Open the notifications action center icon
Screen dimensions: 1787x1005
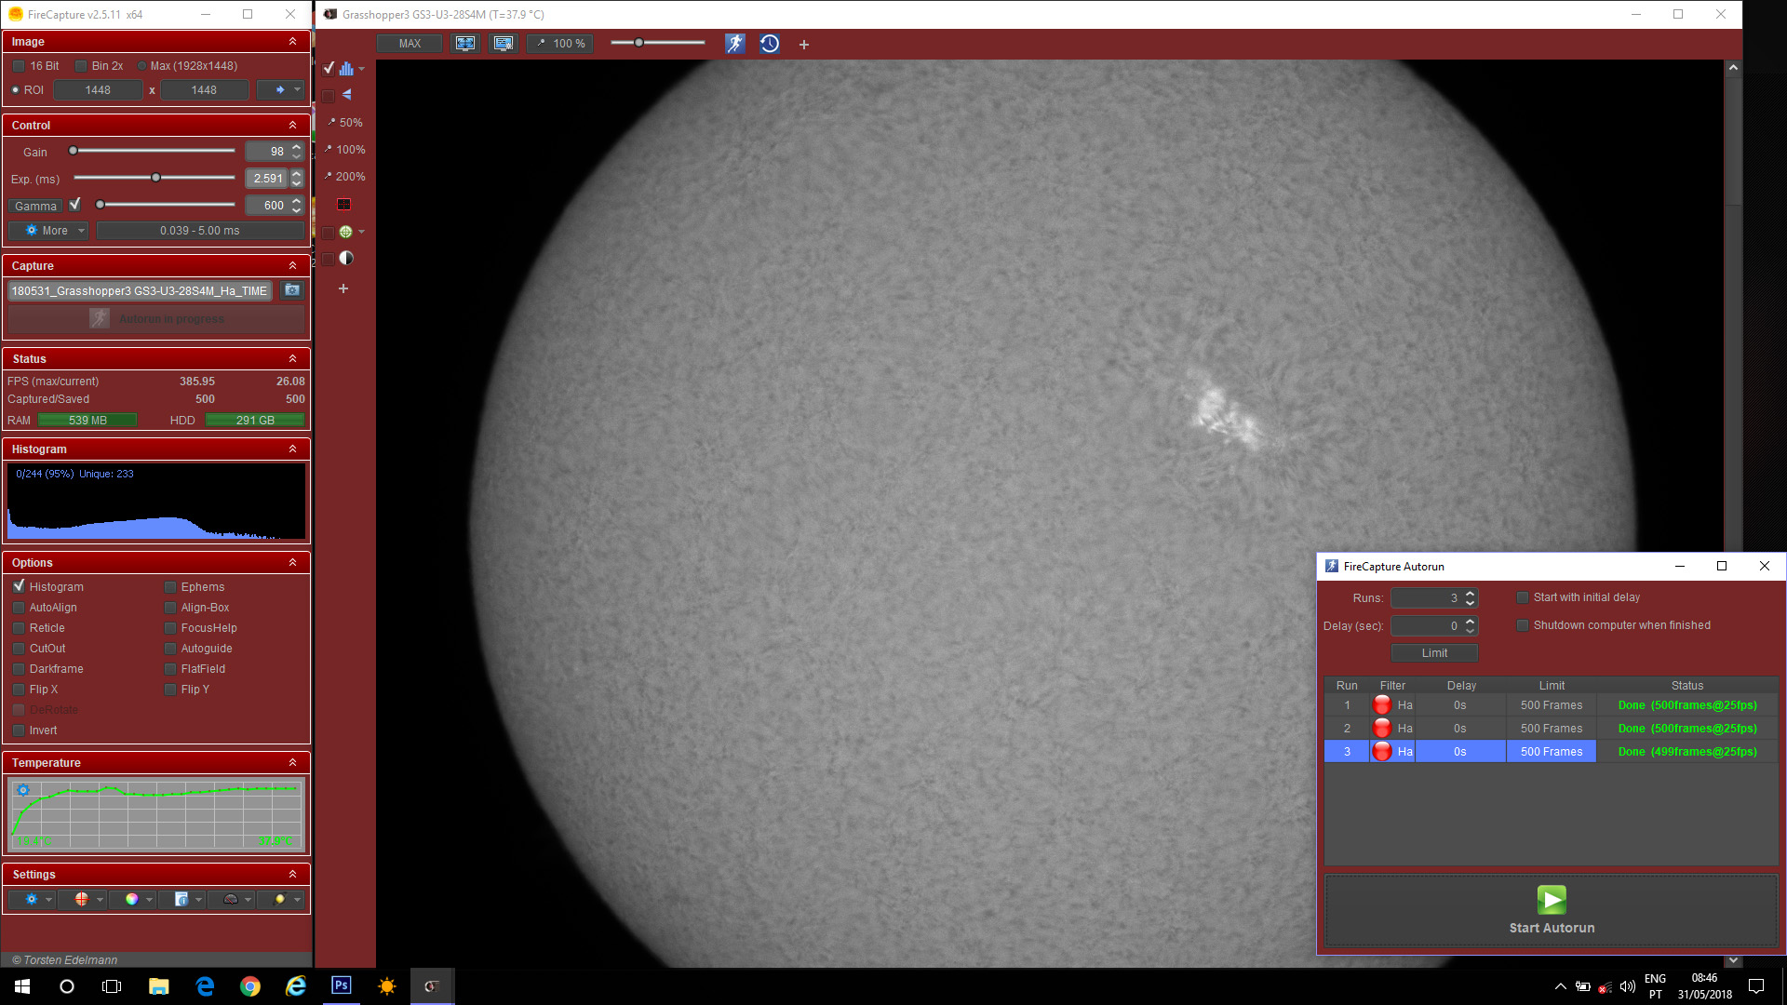coord(1756,986)
